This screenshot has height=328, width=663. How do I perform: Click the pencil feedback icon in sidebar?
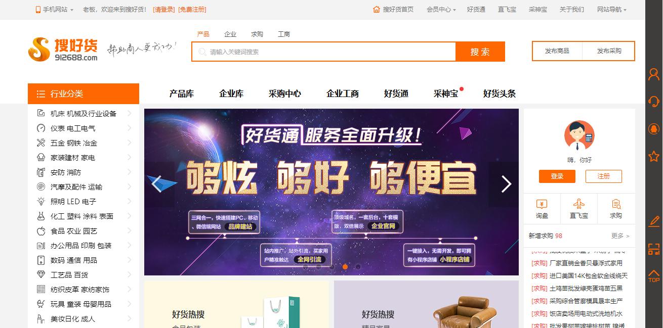click(x=654, y=221)
